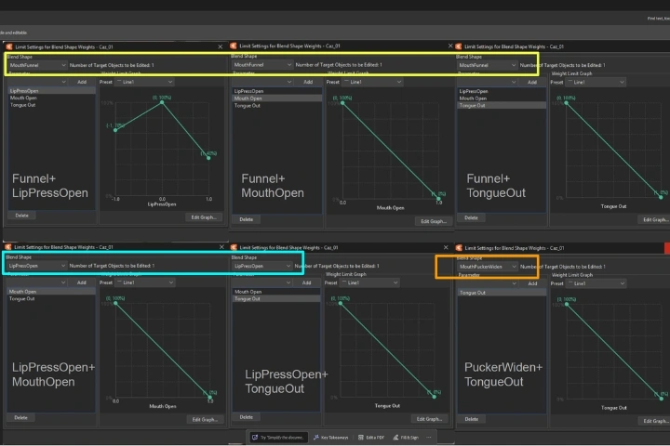670x446 pixels.
Task: Select Tongue Out in Funnel+LipPressOpen window parameter list
Action: [52, 105]
